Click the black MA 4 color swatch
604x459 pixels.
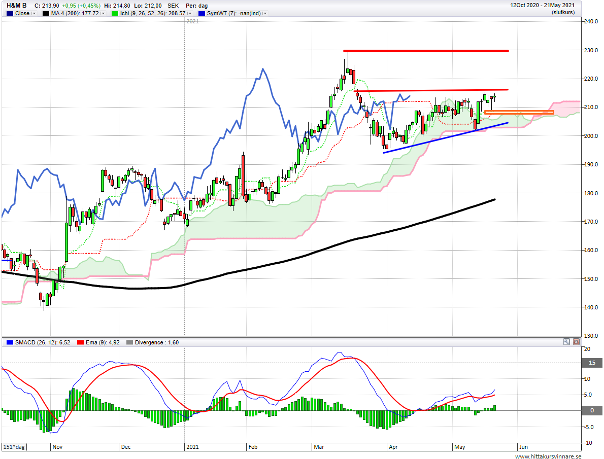pos(46,14)
